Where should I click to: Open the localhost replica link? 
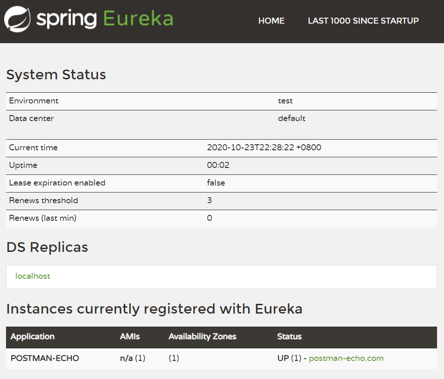(32, 276)
